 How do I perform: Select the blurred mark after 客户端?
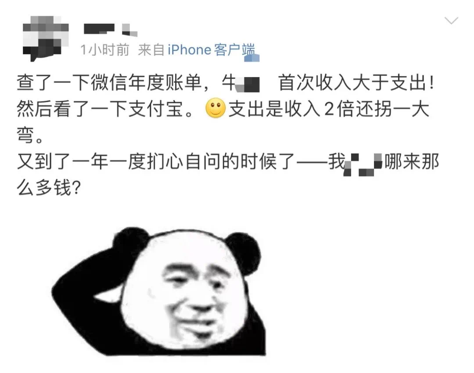(x=252, y=58)
